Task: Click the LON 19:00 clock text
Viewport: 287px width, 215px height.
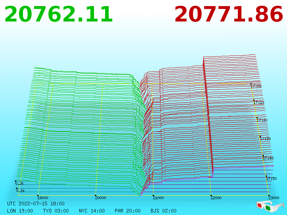Action: tap(20, 211)
